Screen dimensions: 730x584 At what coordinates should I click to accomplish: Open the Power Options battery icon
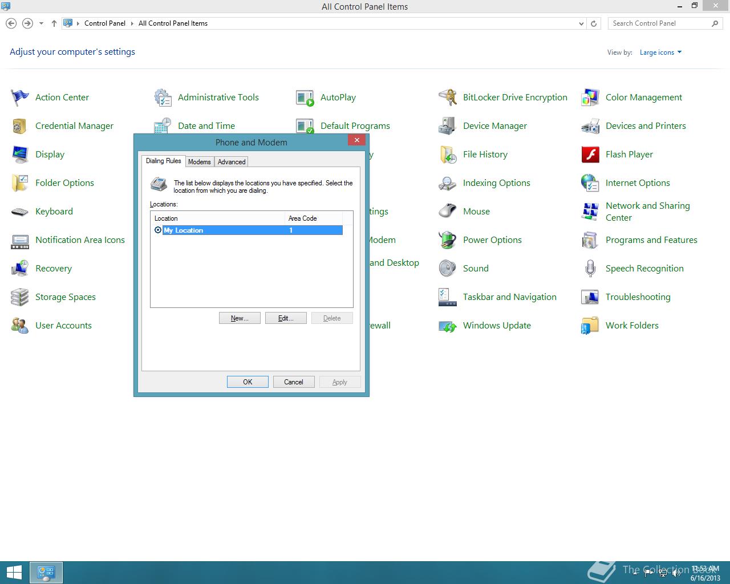[448, 240]
